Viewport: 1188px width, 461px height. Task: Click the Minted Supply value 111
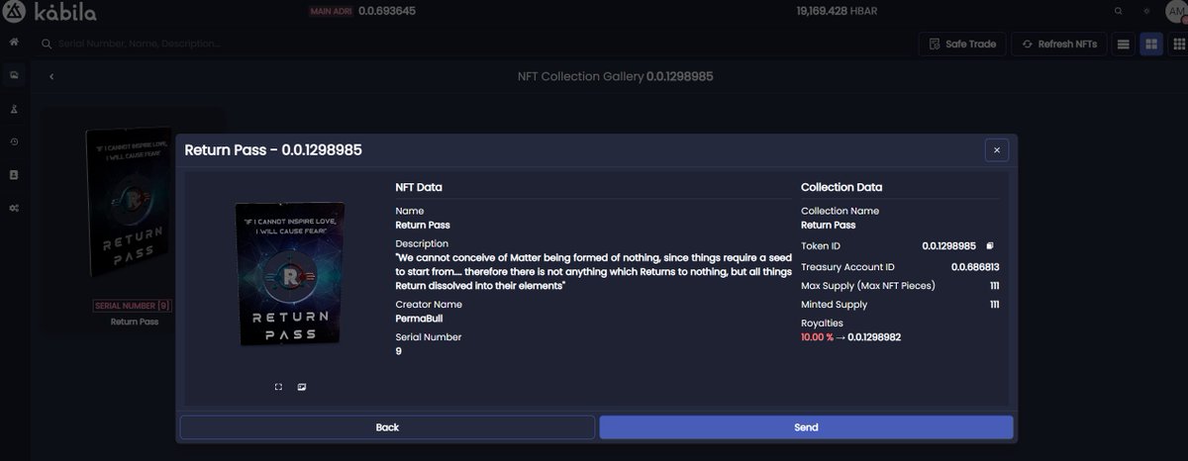[x=994, y=305]
